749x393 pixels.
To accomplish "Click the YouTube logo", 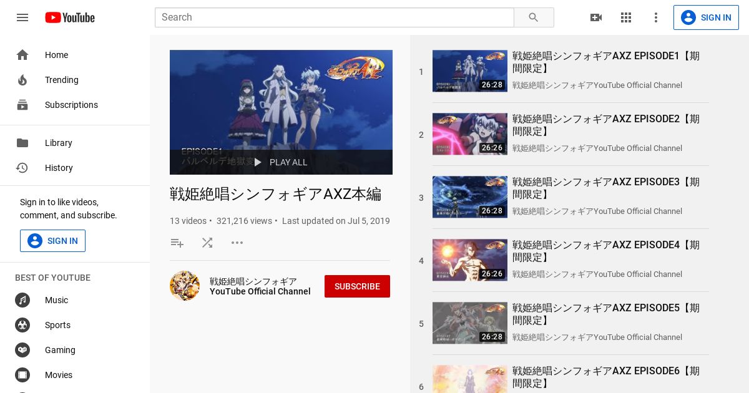I will [x=70, y=17].
